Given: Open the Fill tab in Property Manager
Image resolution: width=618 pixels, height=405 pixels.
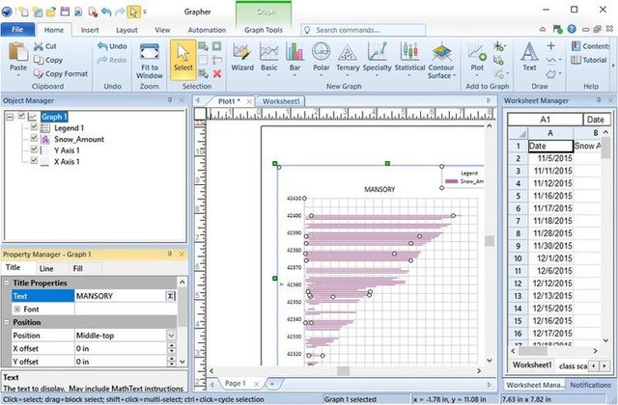Looking at the screenshot, I should 77,268.
